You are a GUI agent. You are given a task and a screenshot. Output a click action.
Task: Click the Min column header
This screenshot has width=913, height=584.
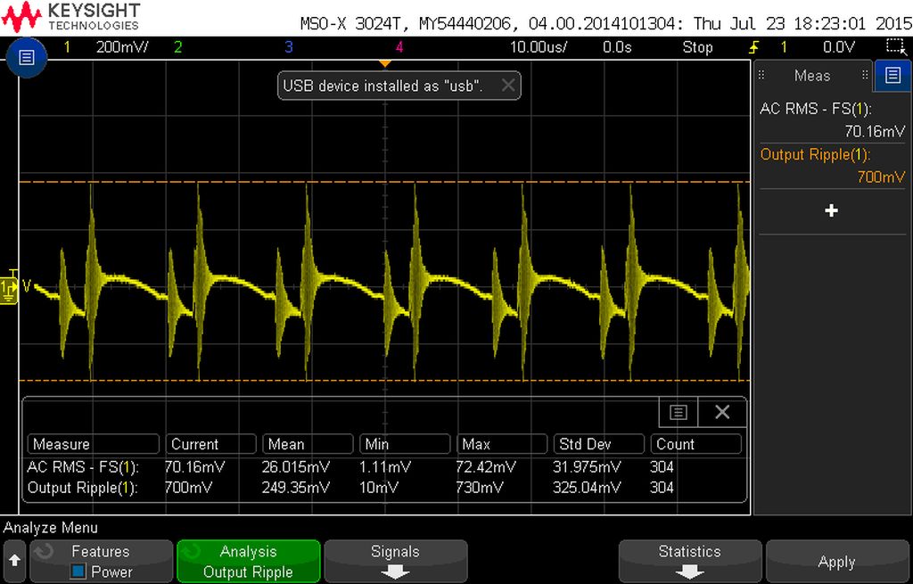405,444
